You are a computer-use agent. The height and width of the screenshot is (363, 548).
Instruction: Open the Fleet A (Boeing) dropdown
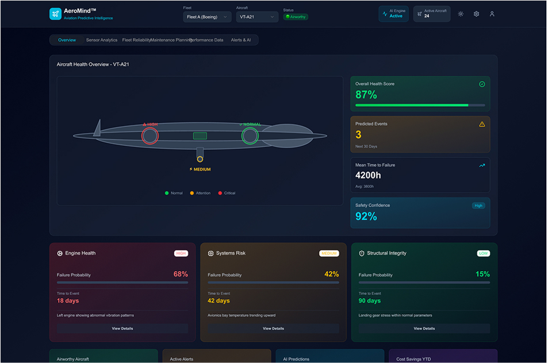tap(206, 17)
